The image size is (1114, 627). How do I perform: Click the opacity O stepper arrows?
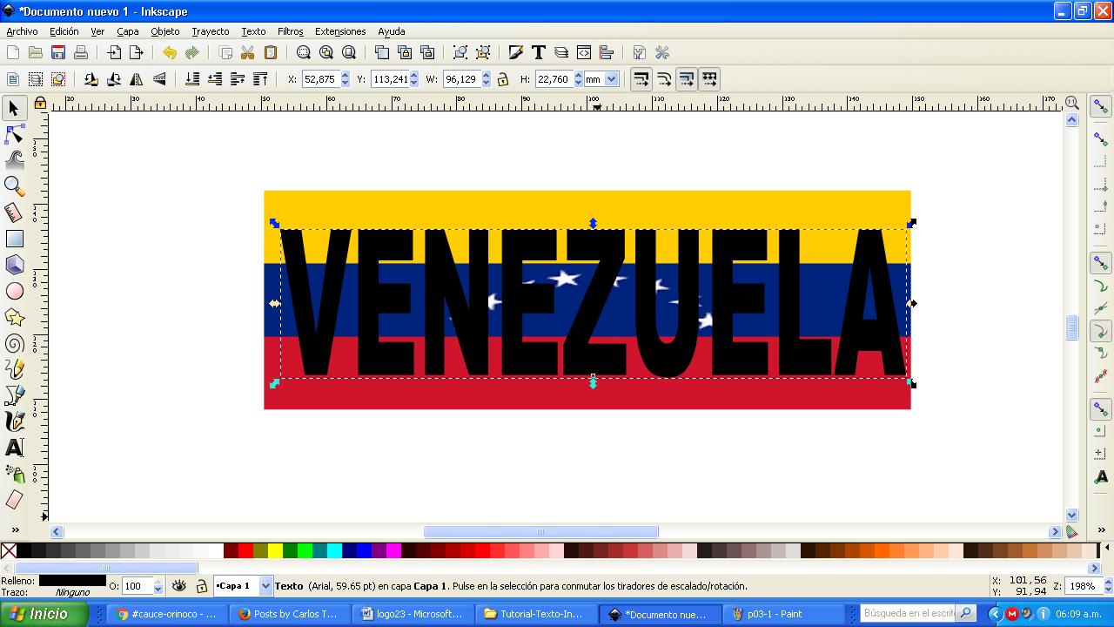point(158,587)
